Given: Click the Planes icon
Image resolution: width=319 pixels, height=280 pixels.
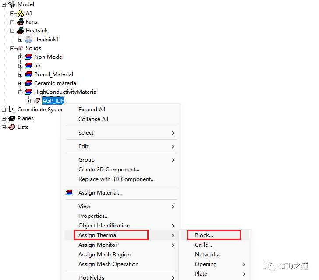Looking at the screenshot, I should 12,118.
